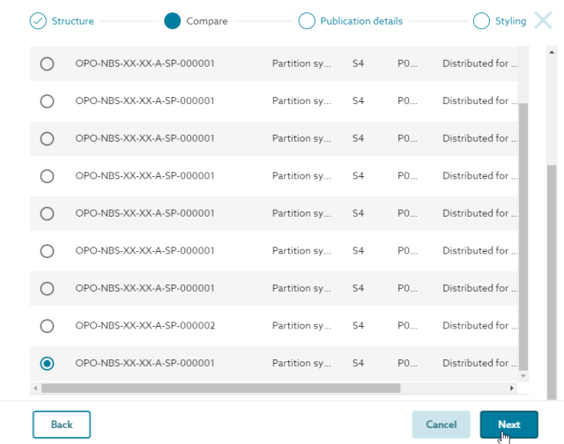Click the 'P0...' cell in the SP-000002 row
The image size is (564, 444).
[x=407, y=325]
